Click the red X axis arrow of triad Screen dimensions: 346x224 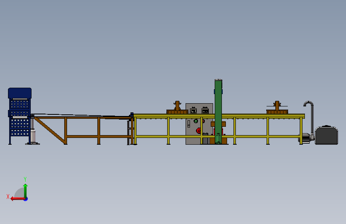[18, 199]
